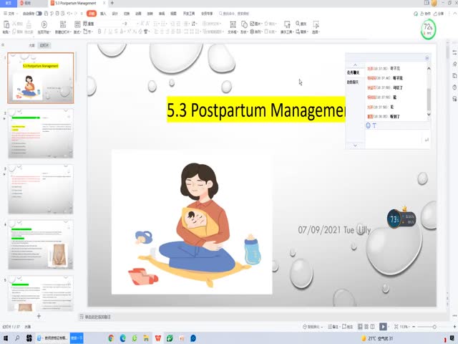Click the Undo icon in quick access bar
The image size is (458, 344).
pos(69,14)
